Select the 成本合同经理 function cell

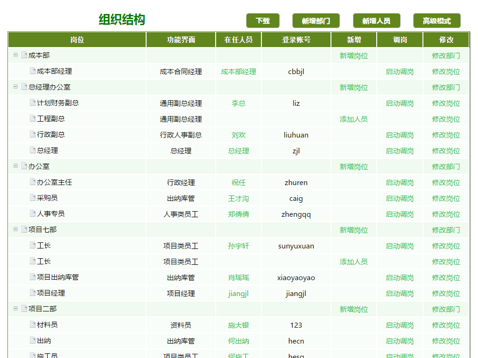click(181, 71)
